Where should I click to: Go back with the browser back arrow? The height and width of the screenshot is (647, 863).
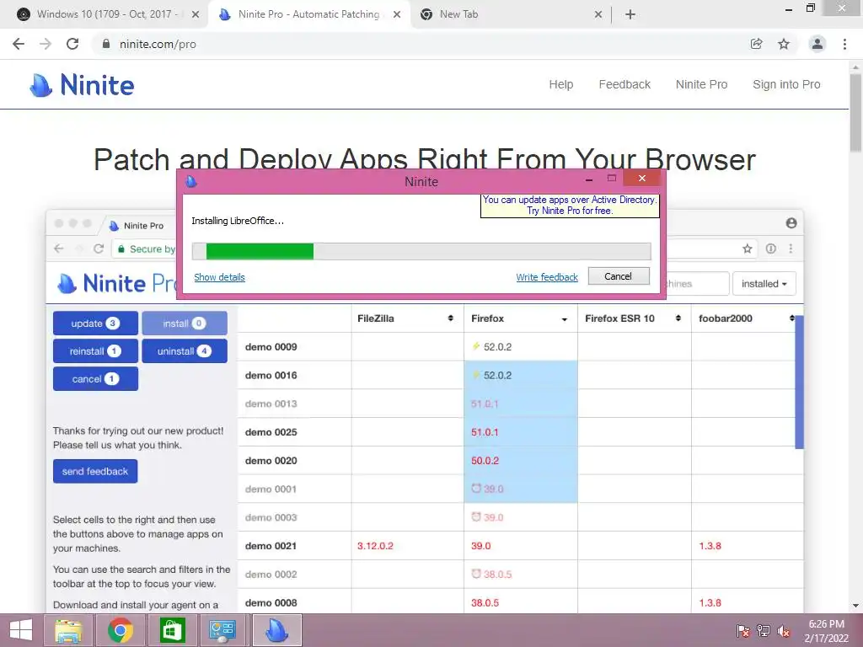[19, 44]
